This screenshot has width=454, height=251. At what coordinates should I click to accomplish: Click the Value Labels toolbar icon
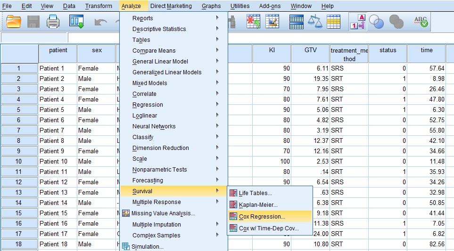click(x=358, y=22)
